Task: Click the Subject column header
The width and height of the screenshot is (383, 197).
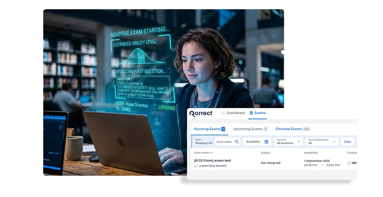Action: point(266,153)
